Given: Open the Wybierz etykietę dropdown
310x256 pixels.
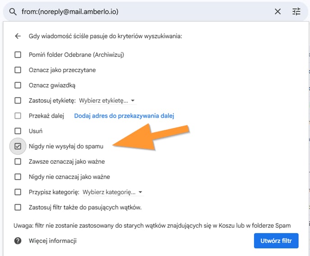Looking at the screenshot, I should click(x=107, y=101).
